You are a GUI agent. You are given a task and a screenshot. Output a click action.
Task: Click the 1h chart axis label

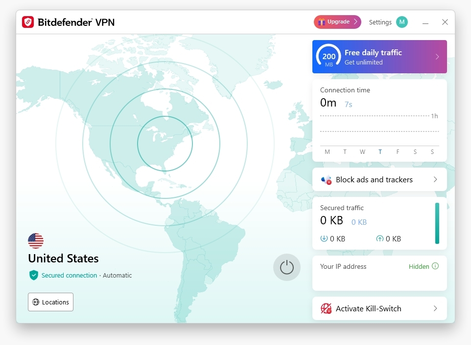click(434, 116)
